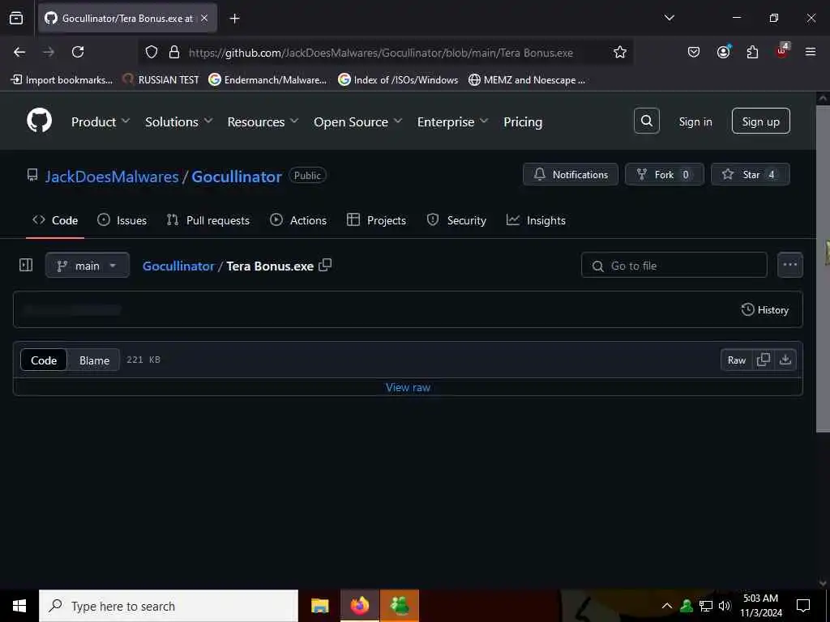830x622 pixels.
Task: Click the Sign in link
Action: (x=695, y=121)
